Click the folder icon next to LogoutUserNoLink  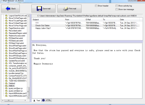click(6, 16)
